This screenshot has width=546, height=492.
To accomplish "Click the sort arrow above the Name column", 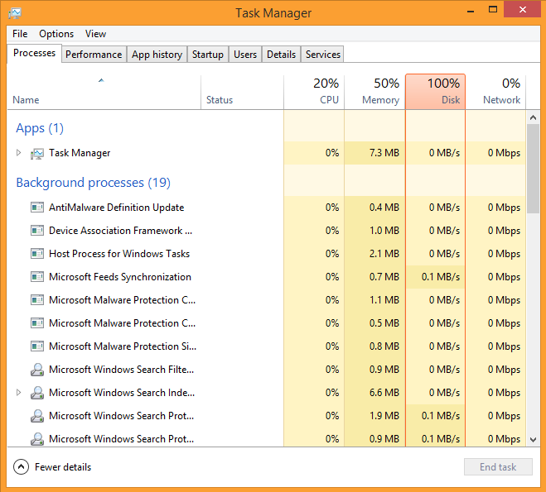I will click(x=101, y=80).
